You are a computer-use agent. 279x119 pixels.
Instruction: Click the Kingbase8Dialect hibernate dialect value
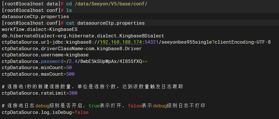pos(142,36)
